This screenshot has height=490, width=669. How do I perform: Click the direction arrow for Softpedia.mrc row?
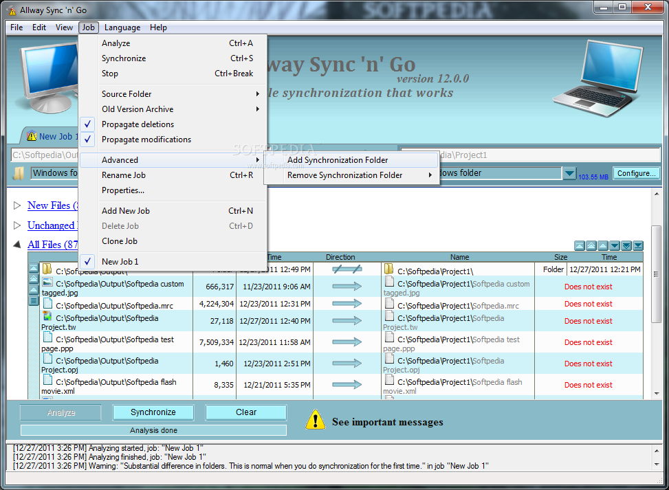pos(347,304)
